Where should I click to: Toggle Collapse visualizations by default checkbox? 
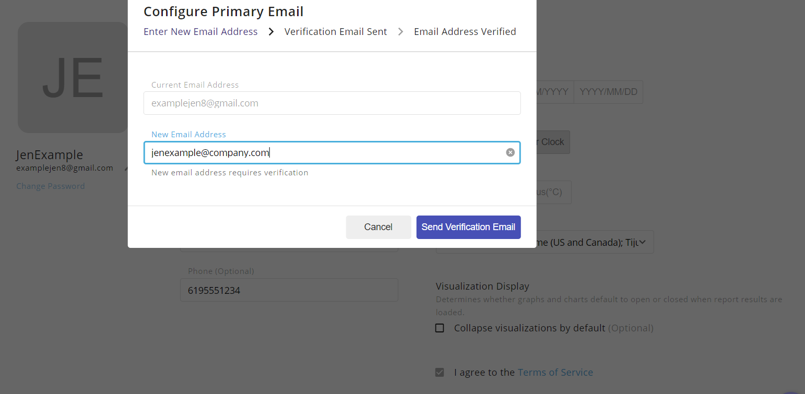click(x=440, y=328)
